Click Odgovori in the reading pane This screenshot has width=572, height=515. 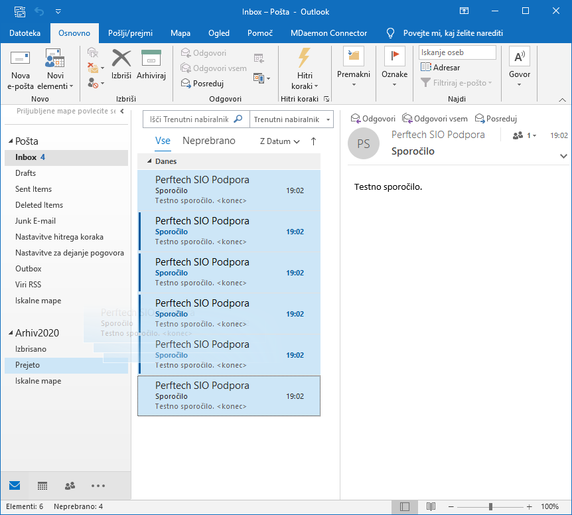(373, 119)
